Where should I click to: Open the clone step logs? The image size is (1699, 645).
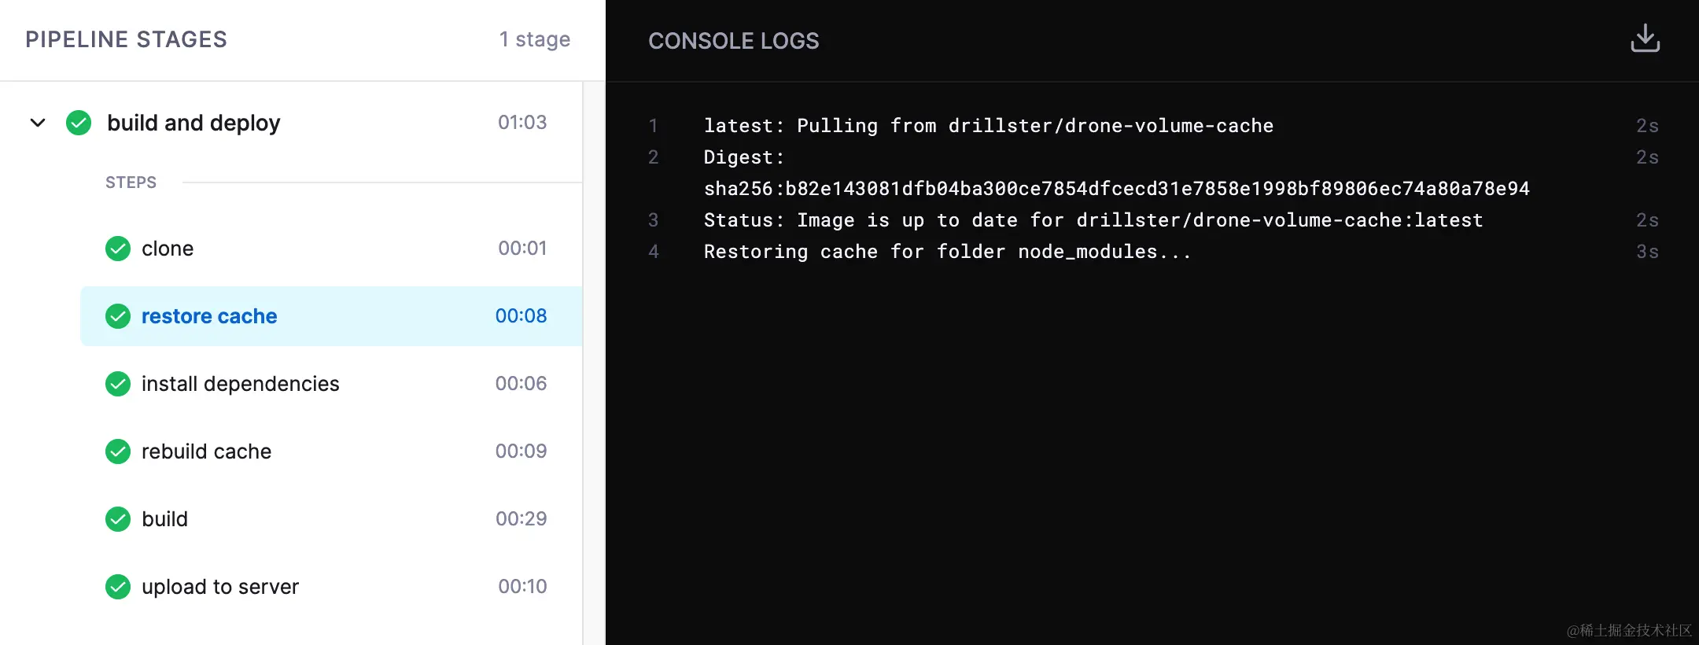(331, 249)
